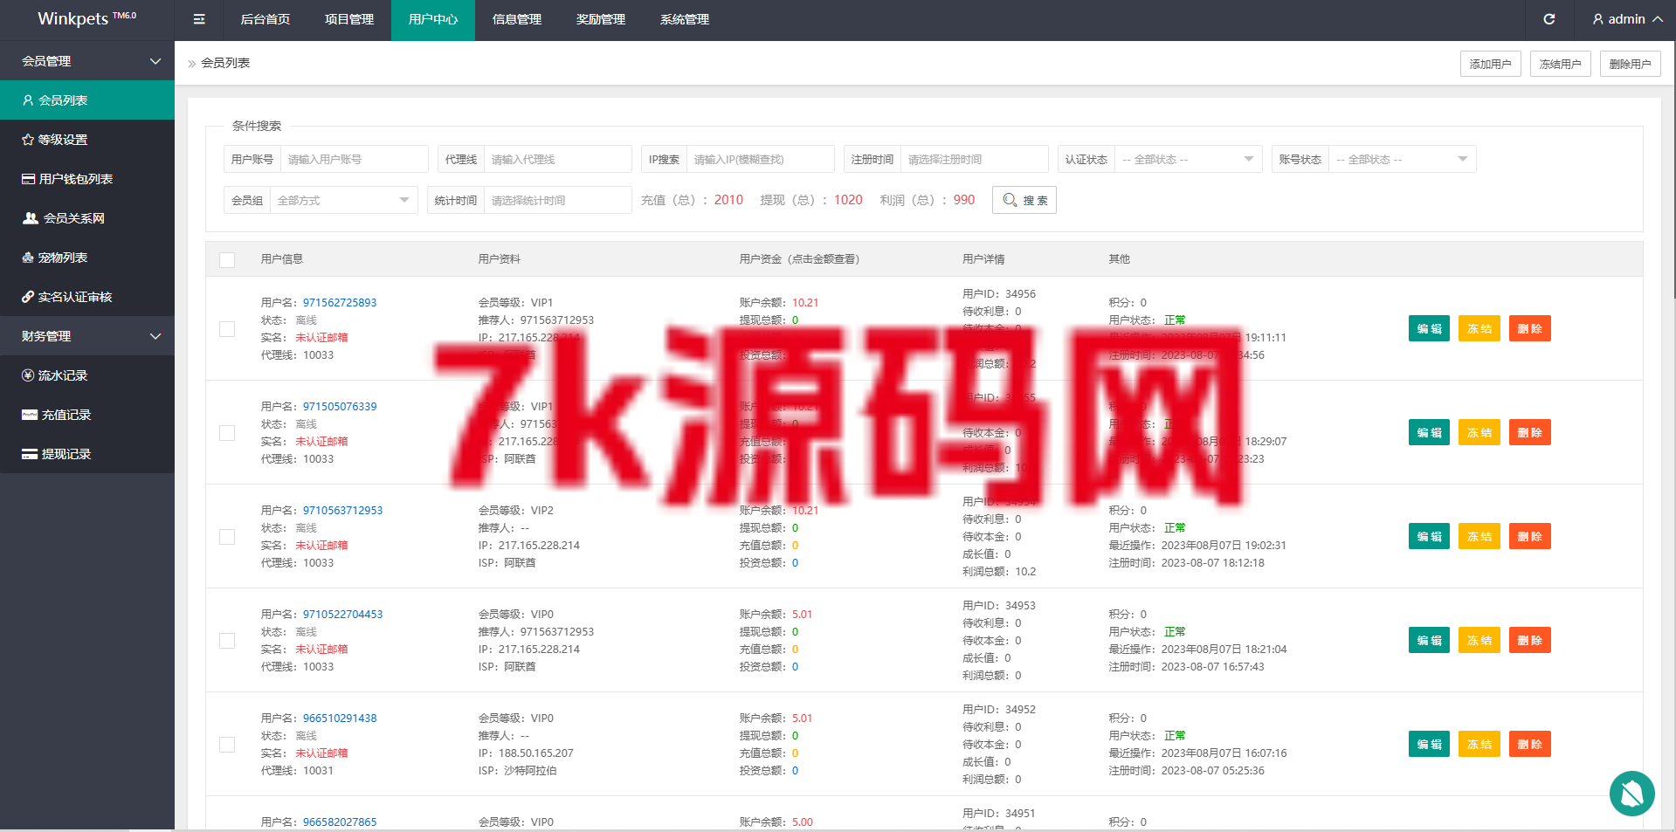Check the row for user 971505076339
This screenshot has height=832, width=1676.
pyautogui.click(x=227, y=433)
